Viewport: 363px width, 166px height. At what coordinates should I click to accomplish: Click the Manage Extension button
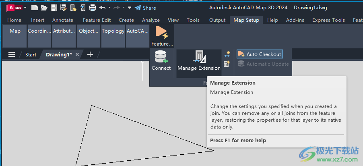(x=199, y=64)
